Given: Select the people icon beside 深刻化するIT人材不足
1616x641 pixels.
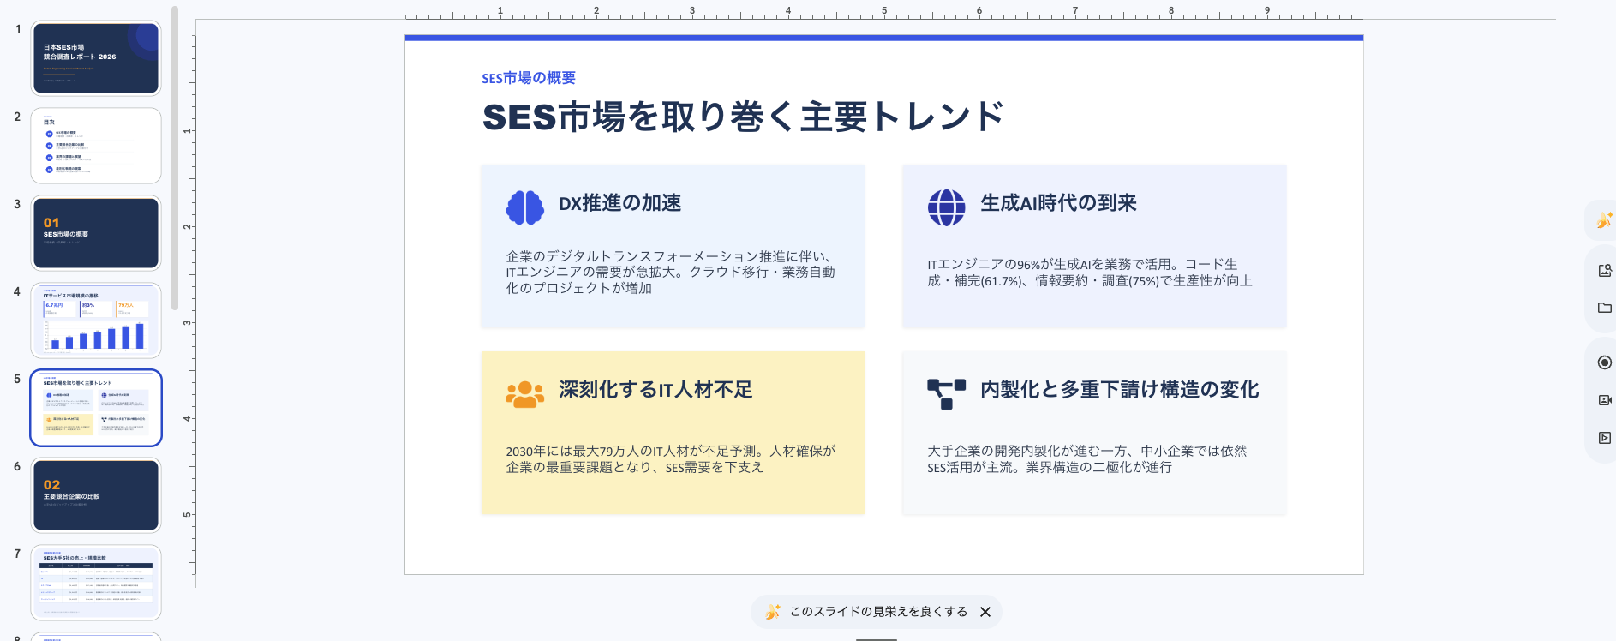Looking at the screenshot, I should point(524,394).
